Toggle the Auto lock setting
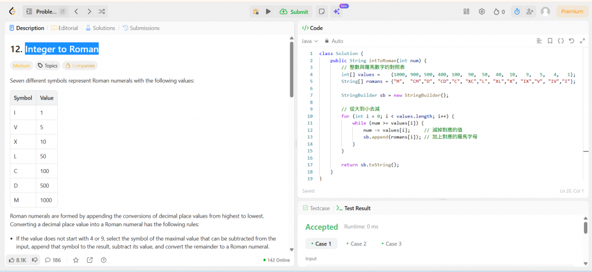The image size is (592, 272). pyautogui.click(x=334, y=41)
